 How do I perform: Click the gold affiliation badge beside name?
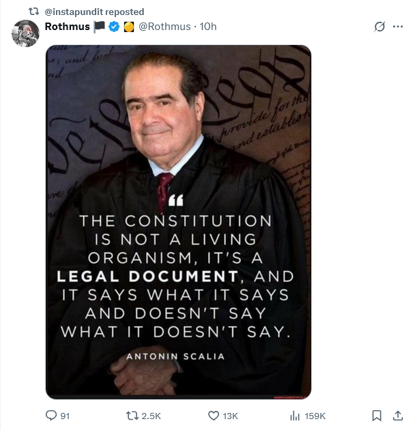click(128, 27)
